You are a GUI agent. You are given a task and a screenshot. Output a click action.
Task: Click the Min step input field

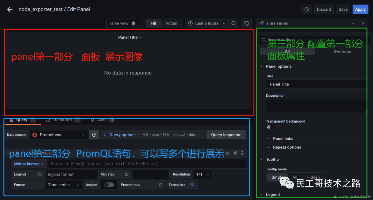click(151, 175)
